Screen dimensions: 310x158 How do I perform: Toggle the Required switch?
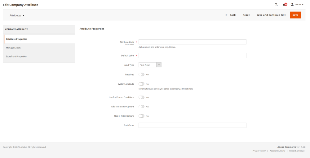141,74
